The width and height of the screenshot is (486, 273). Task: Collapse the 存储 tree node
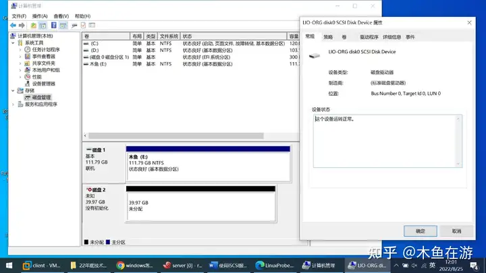[x=13, y=91]
